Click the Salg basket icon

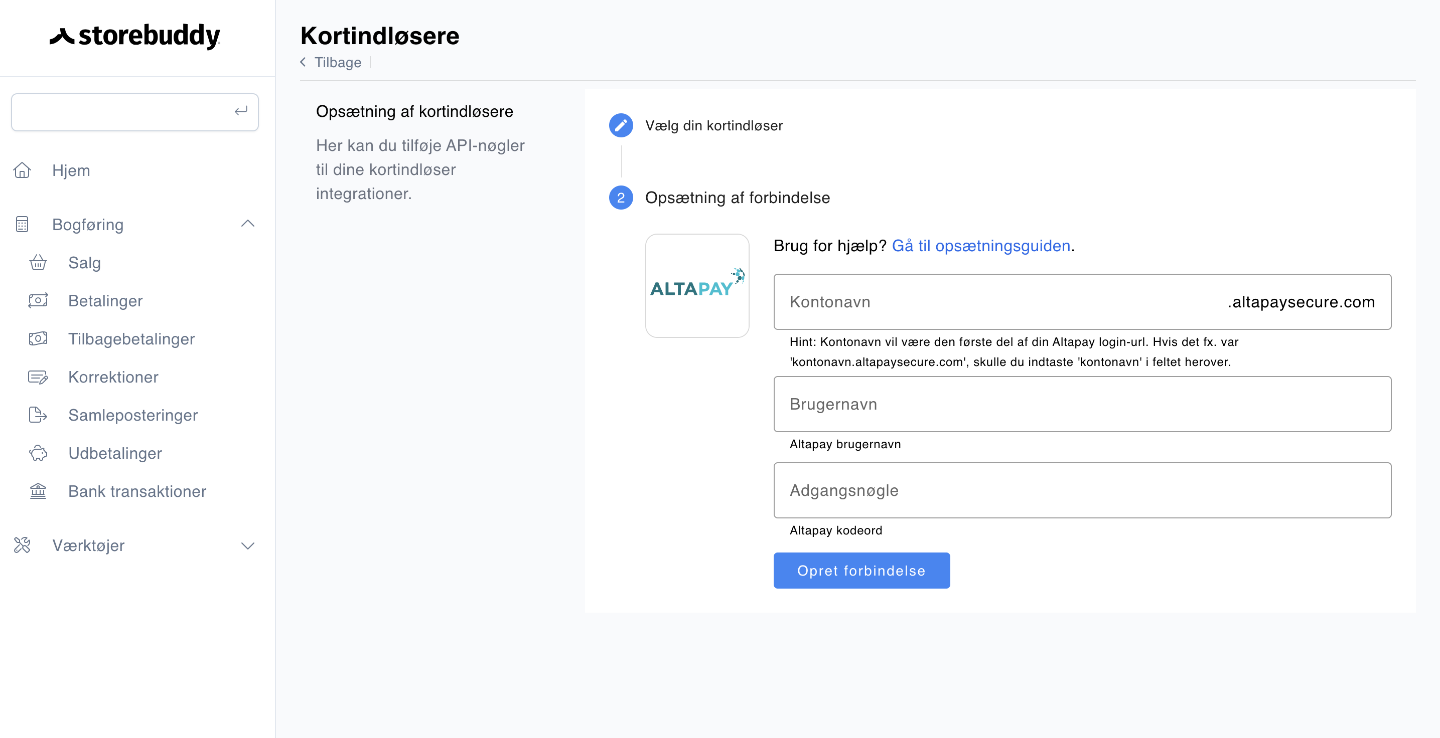tap(38, 263)
